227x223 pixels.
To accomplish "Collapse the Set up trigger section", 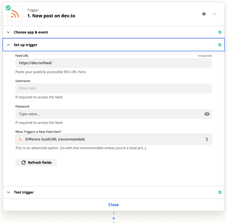I will 113,45.
